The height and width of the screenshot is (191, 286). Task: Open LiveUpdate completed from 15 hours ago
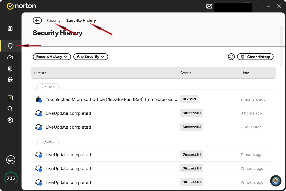pos(153,169)
